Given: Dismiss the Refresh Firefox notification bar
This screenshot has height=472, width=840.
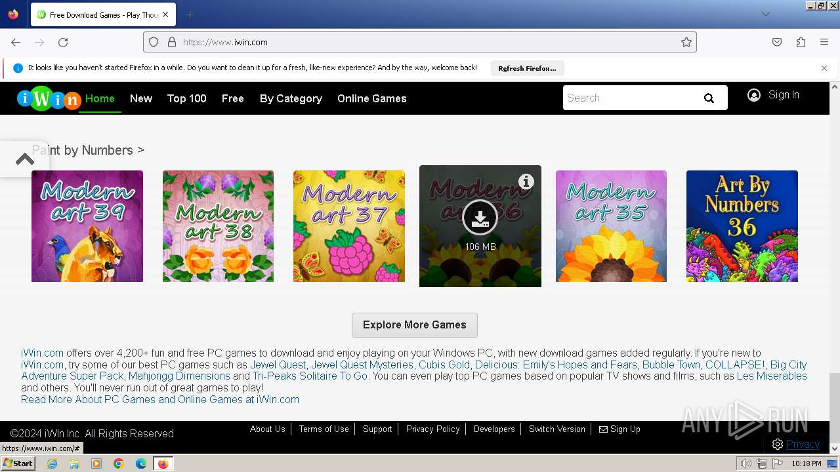Looking at the screenshot, I should pyautogui.click(x=824, y=68).
